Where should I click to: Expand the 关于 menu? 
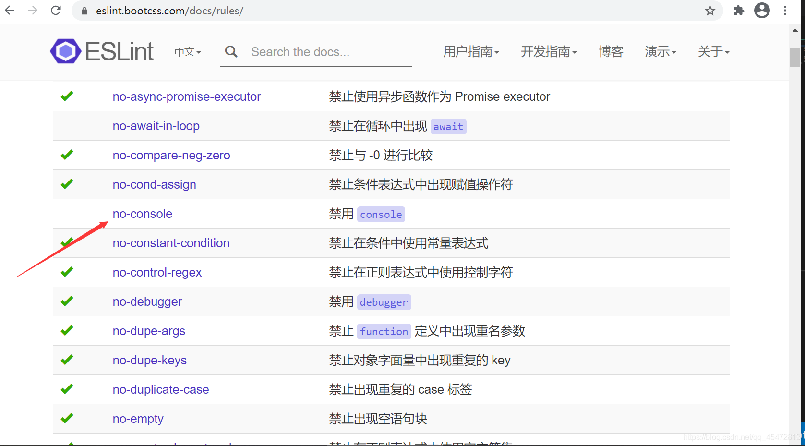click(714, 51)
